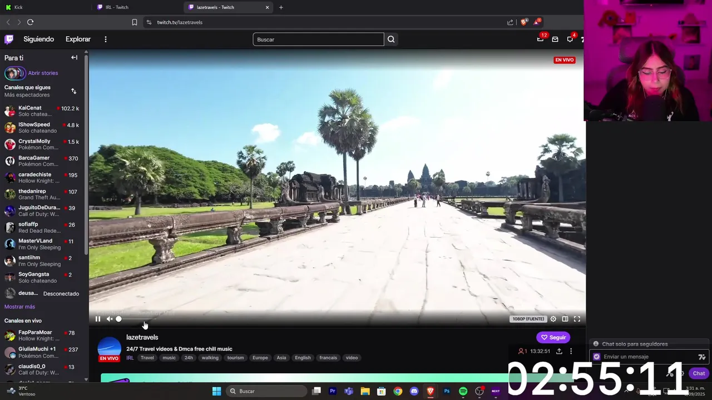Click the lazetravels channel name
The width and height of the screenshot is (712, 400).
click(142, 337)
